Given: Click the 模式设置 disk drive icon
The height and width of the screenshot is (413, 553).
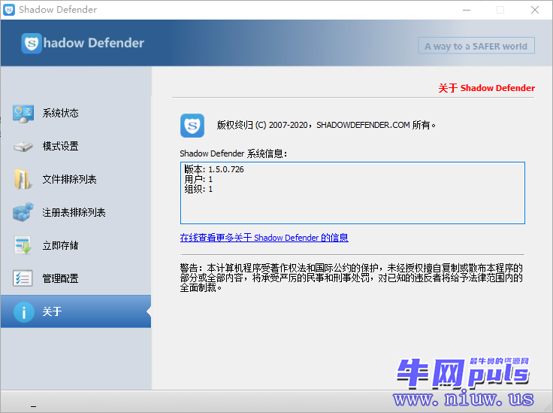Looking at the screenshot, I should coord(23,146).
